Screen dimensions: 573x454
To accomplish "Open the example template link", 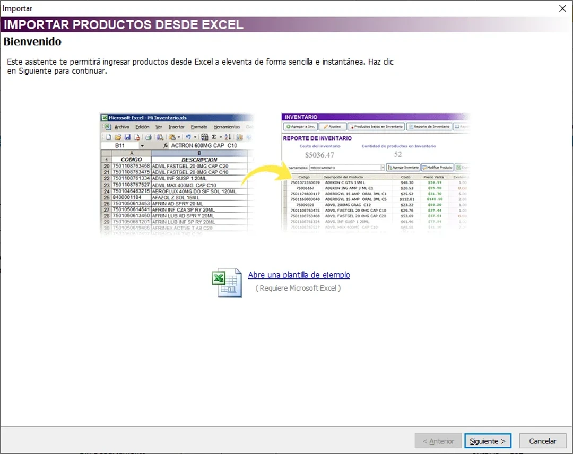I will point(299,275).
